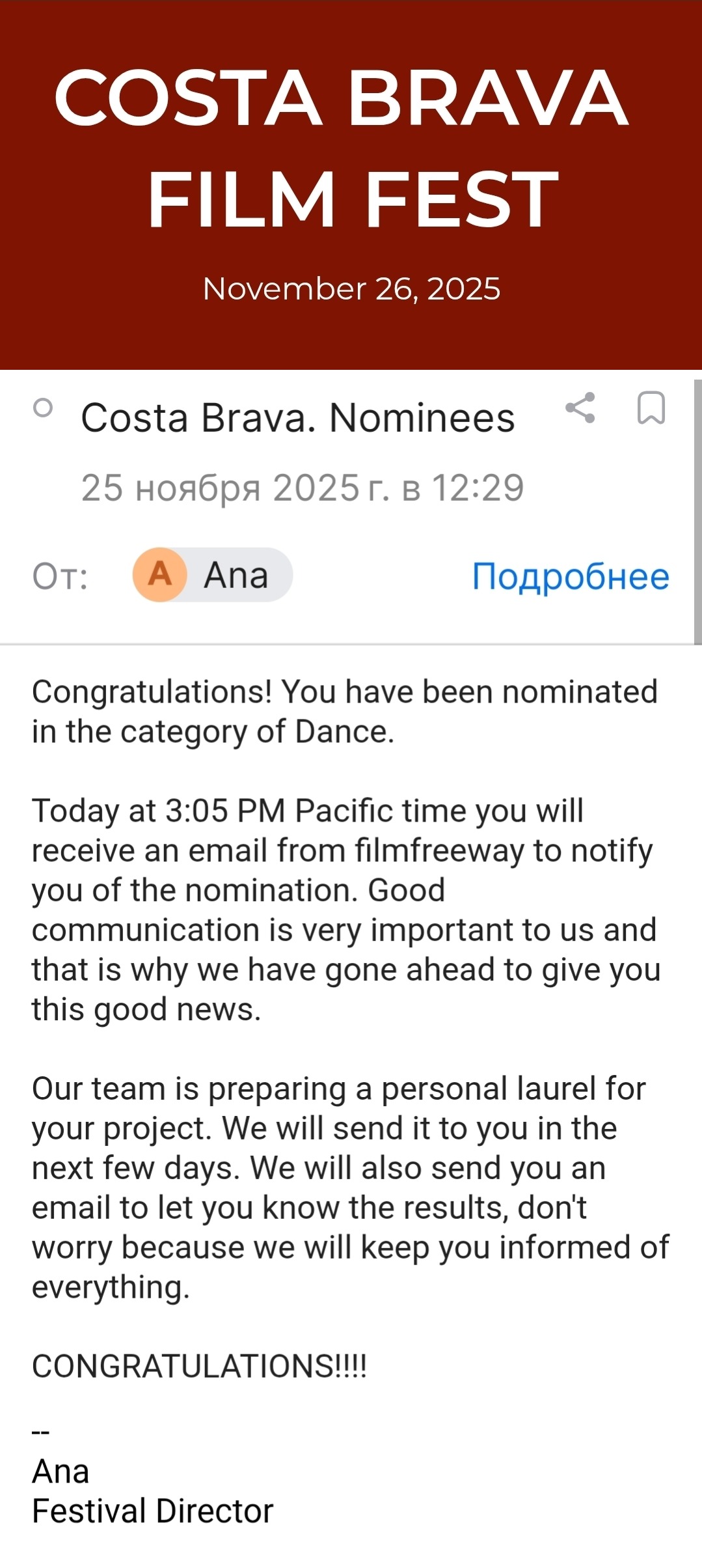The height and width of the screenshot is (1562, 702).
Task: Click the 'CONGRATULATIONS!!!!' line
Action: point(199,1367)
